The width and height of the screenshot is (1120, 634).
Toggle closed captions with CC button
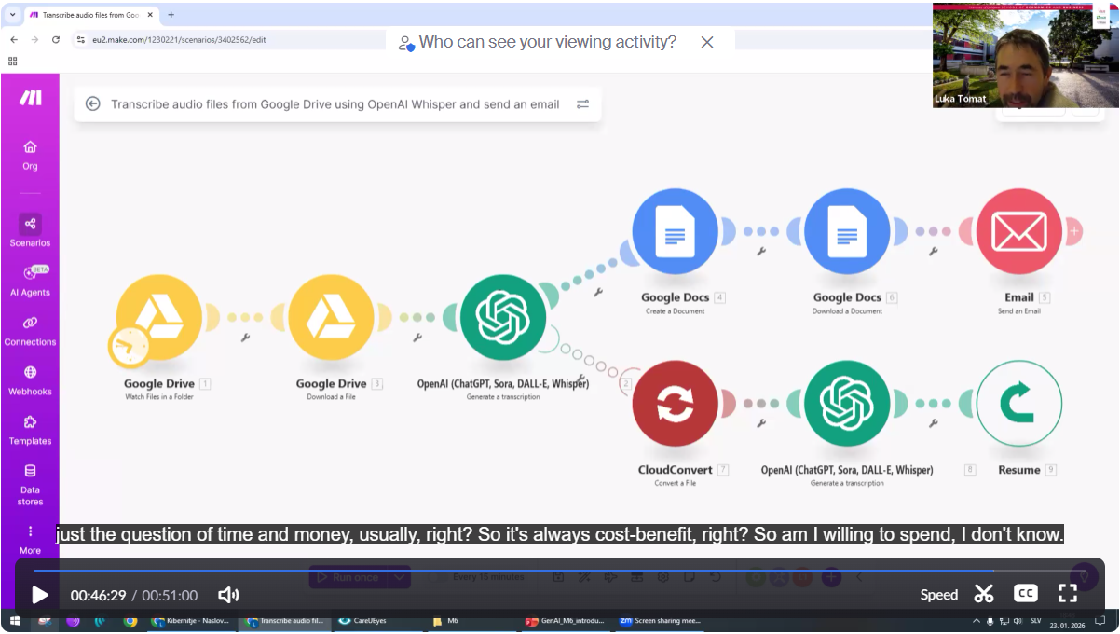[1025, 594]
